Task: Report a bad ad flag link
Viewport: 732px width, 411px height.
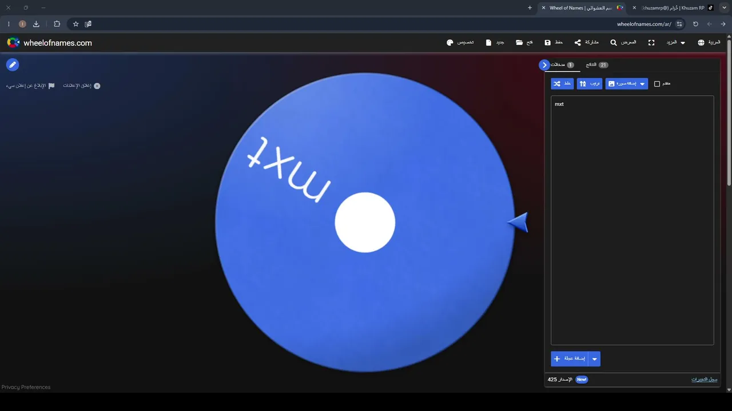Action: [x=30, y=86]
